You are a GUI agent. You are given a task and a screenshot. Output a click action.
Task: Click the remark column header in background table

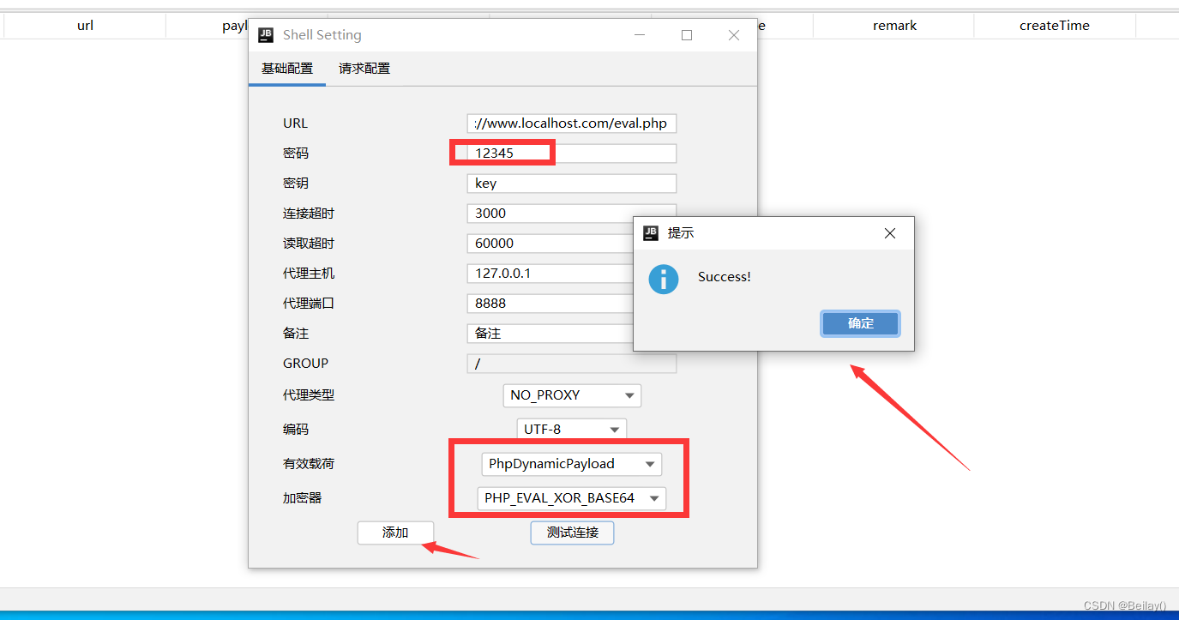click(894, 26)
